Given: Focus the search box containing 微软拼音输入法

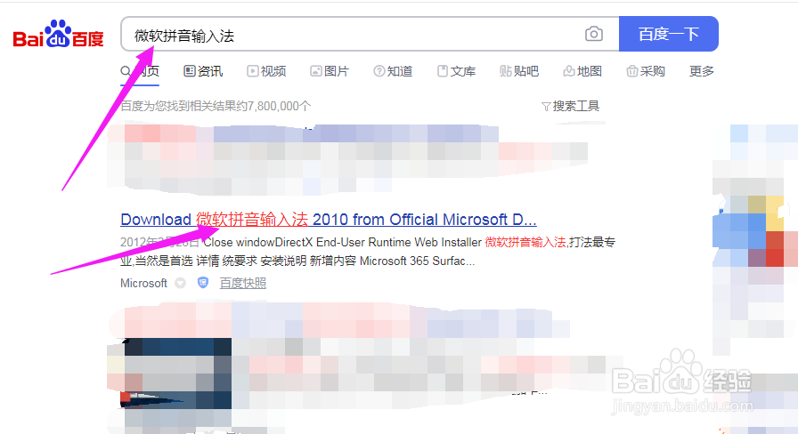Looking at the screenshot, I should [370, 34].
